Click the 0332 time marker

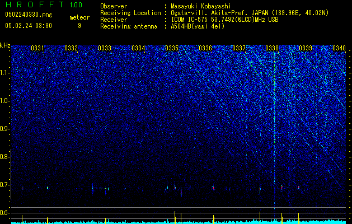tap(71, 48)
